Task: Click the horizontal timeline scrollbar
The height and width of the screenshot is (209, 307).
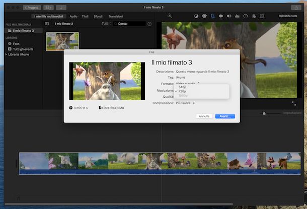Action: 119,204
